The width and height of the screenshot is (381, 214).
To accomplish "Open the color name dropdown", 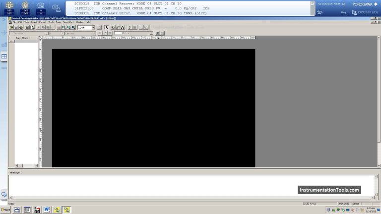I will click(x=151, y=33).
